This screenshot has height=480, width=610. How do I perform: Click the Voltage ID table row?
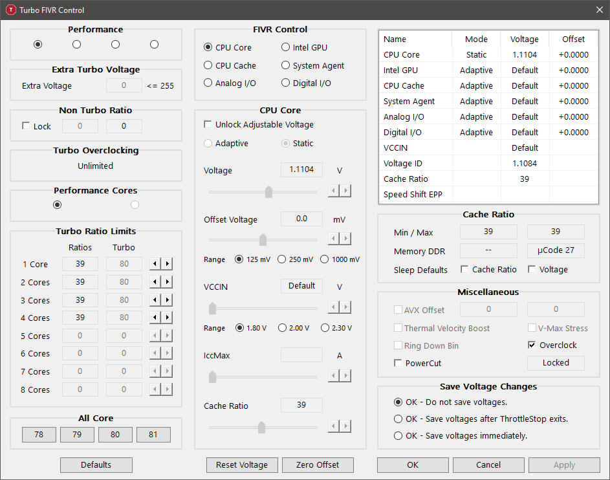[488, 164]
